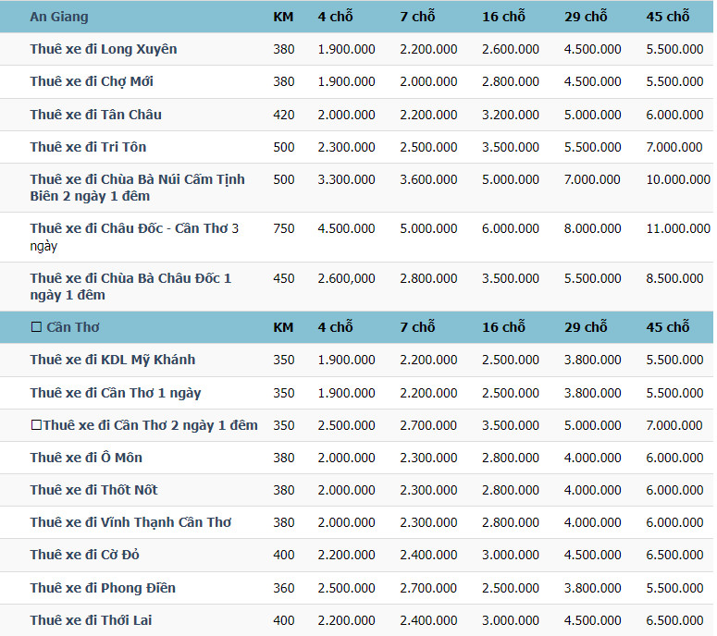Open Thuê xe đi Cần Thơ 2 ngày 1 đêm

pos(150,425)
